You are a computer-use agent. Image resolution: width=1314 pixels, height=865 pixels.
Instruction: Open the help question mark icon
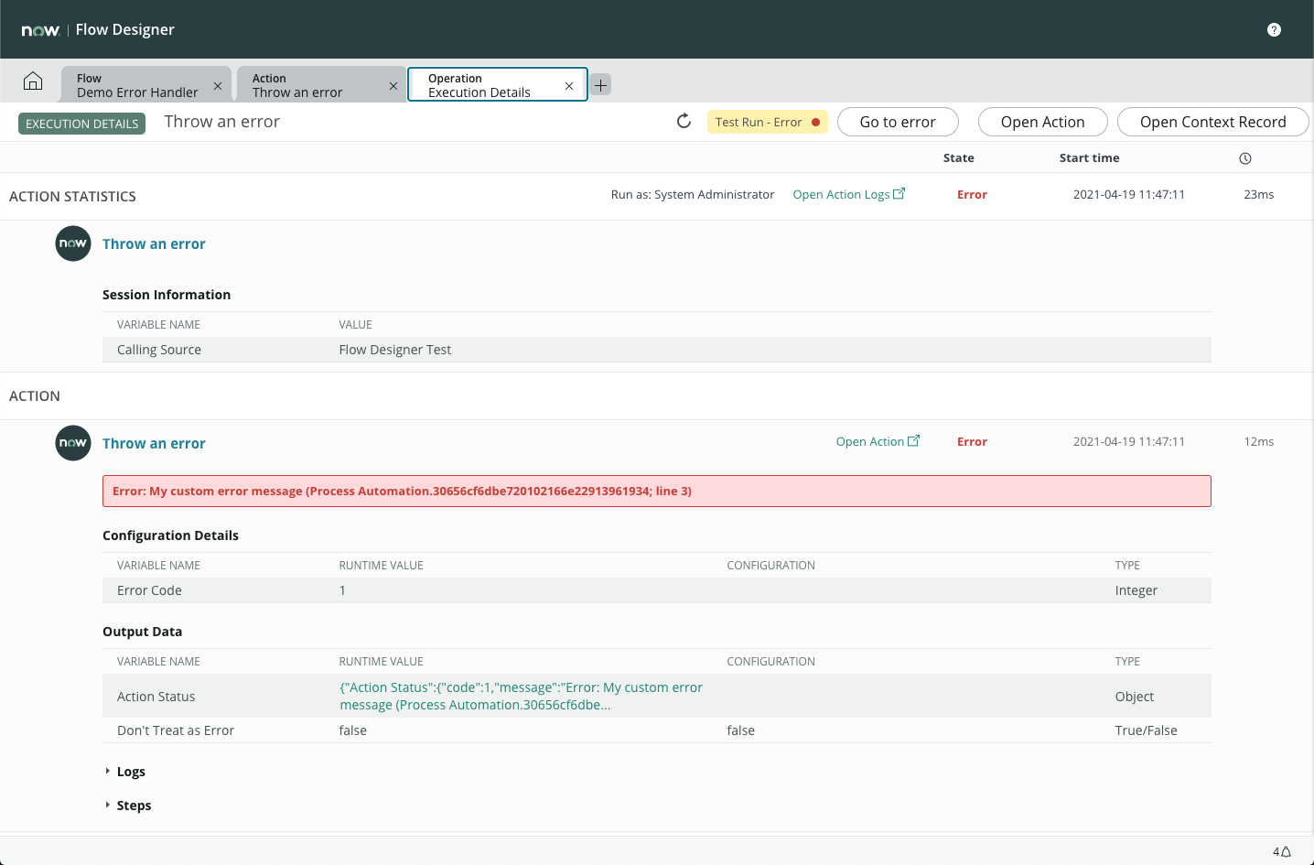click(1274, 30)
